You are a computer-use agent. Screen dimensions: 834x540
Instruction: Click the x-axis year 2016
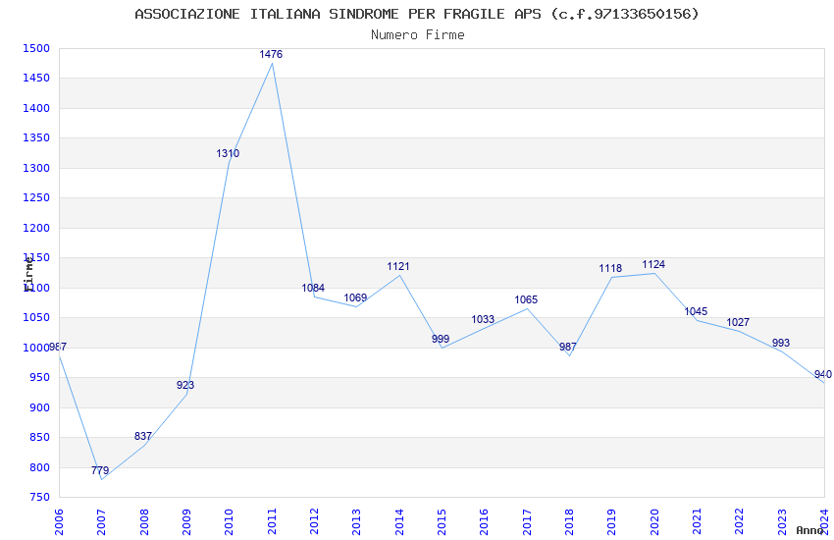point(484,522)
